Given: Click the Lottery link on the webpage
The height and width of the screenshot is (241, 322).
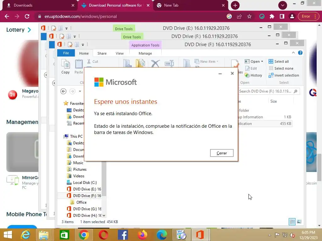Looking at the screenshot, I should 19,30.
